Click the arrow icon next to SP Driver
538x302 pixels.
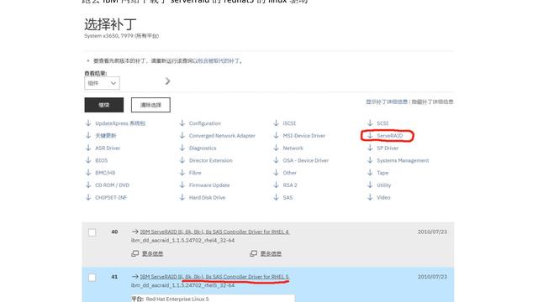[370, 148]
